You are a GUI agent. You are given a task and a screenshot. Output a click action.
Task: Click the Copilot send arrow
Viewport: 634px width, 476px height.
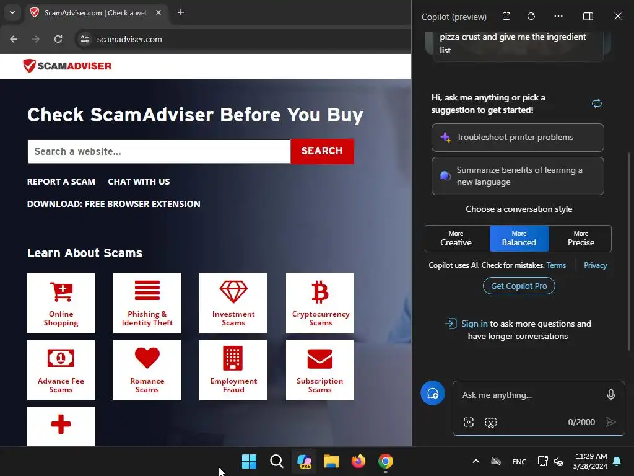pos(611,422)
